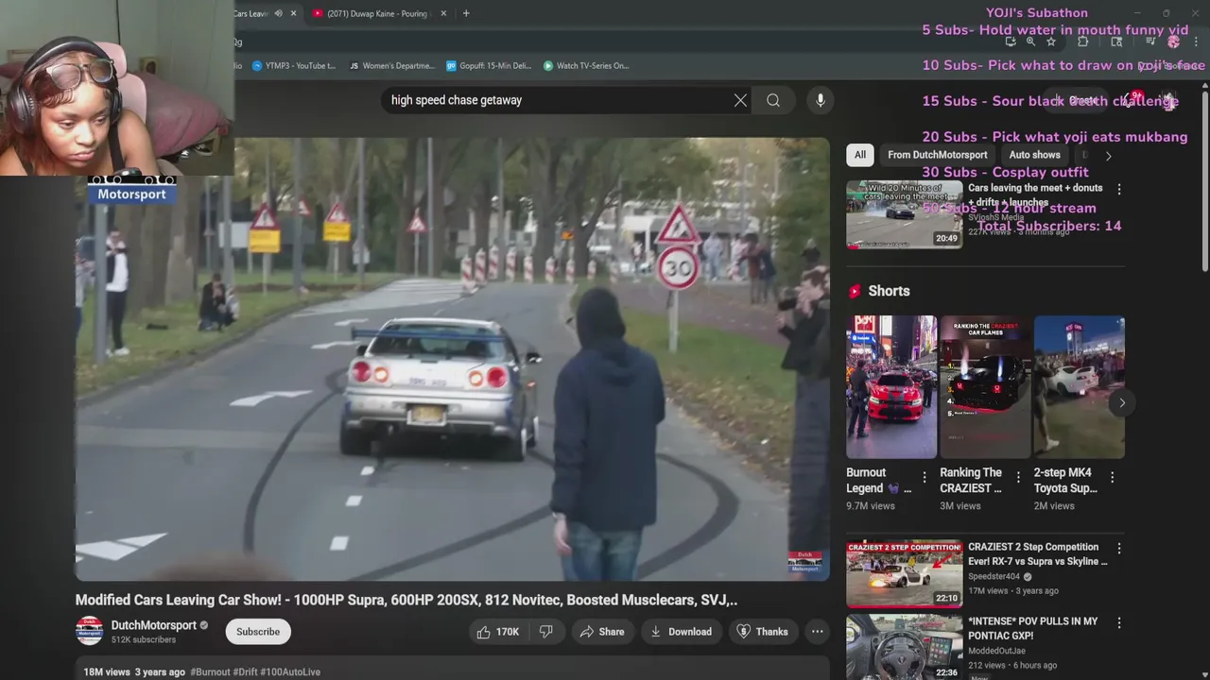Screen dimensions: 1210x680
Task: Select From DutchMotorsport filter chip
Action: tap(937, 155)
